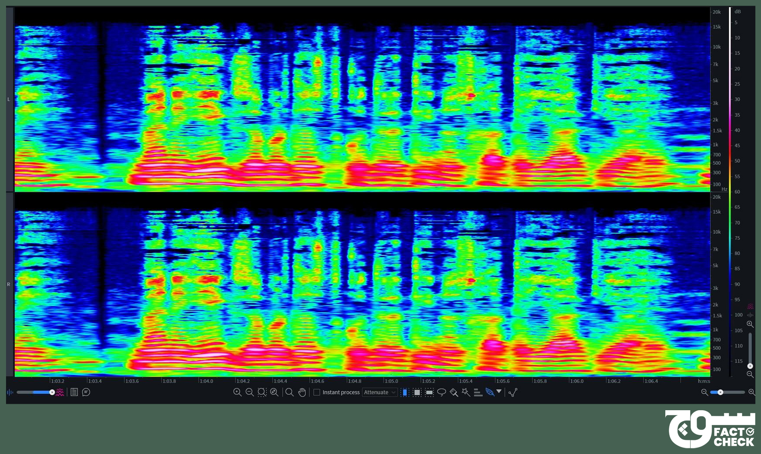The width and height of the screenshot is (761, 454).
Task: Open the Attenuate mode dropdown
Action: tap(379, 392)
